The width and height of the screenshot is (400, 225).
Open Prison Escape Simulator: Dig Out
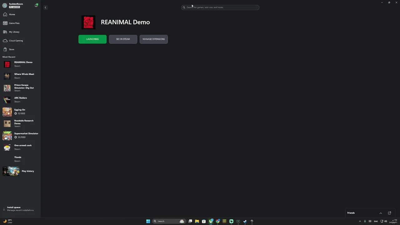(x=20, y=88)
